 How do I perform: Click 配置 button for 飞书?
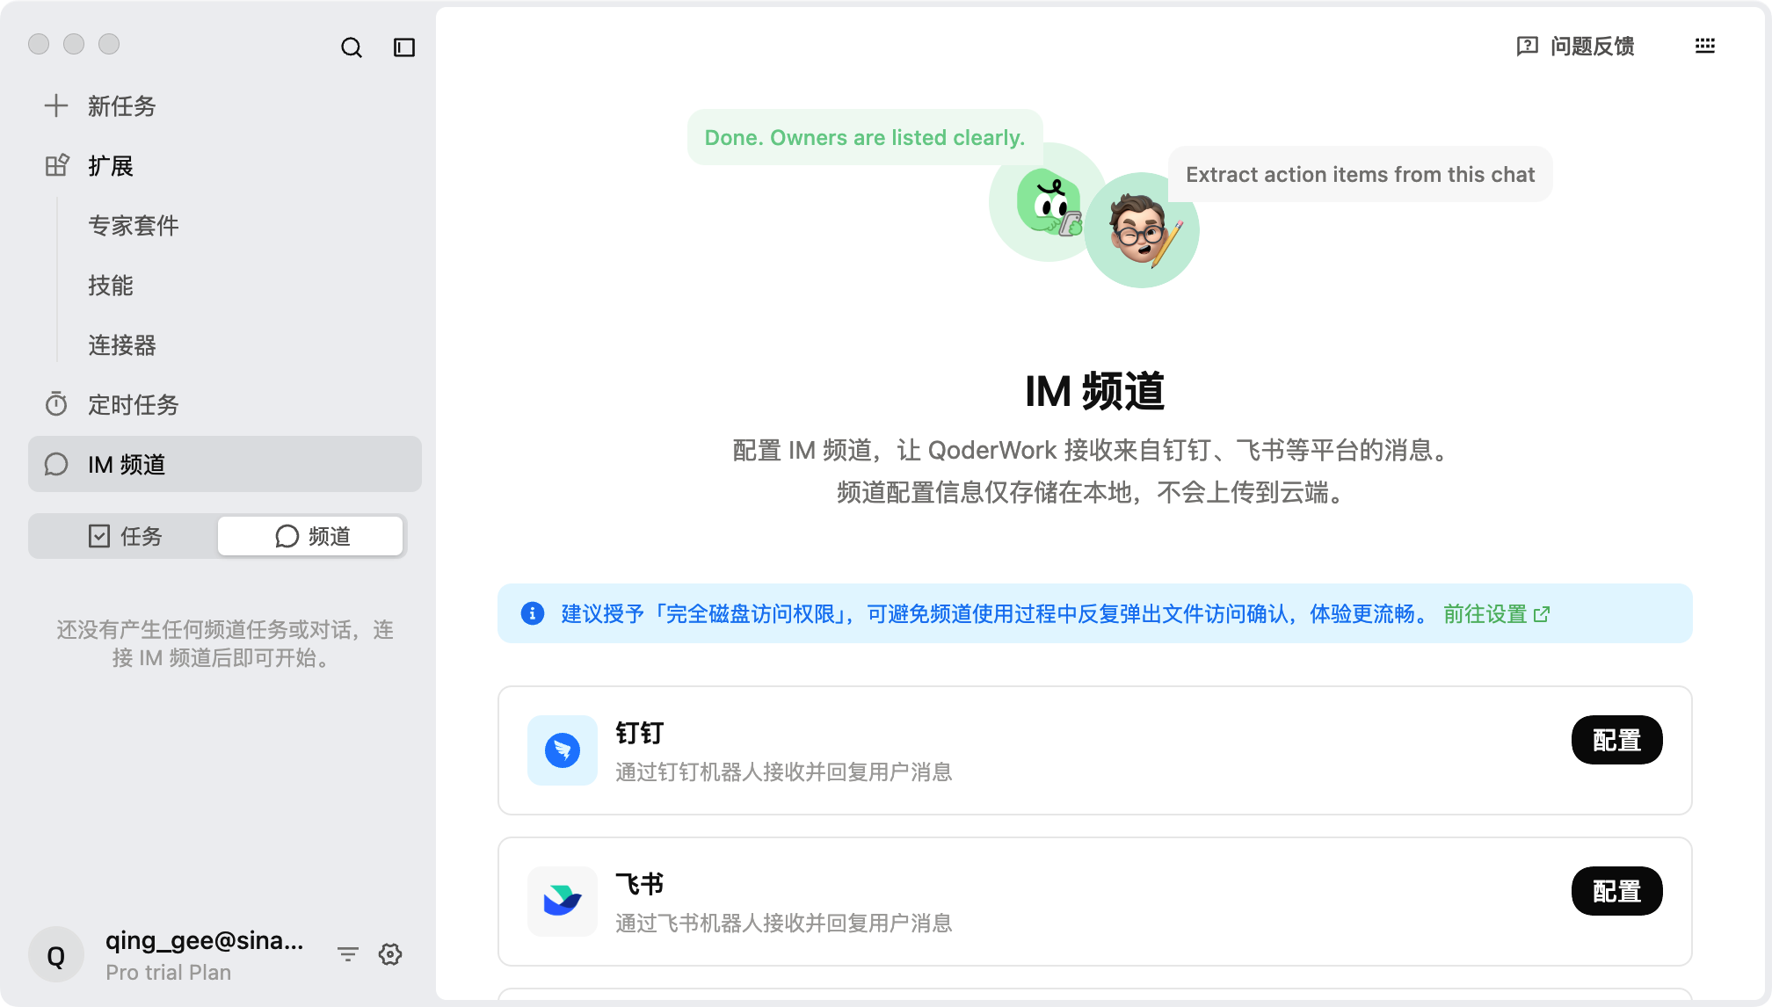(1616, 891)
